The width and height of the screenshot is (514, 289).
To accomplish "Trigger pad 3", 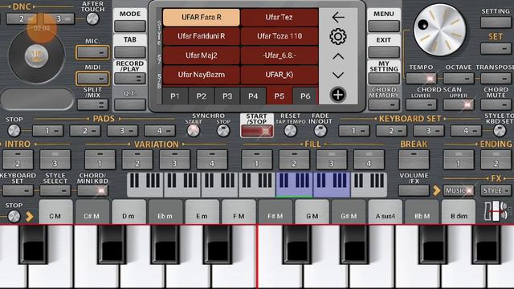I will [123, 131].
